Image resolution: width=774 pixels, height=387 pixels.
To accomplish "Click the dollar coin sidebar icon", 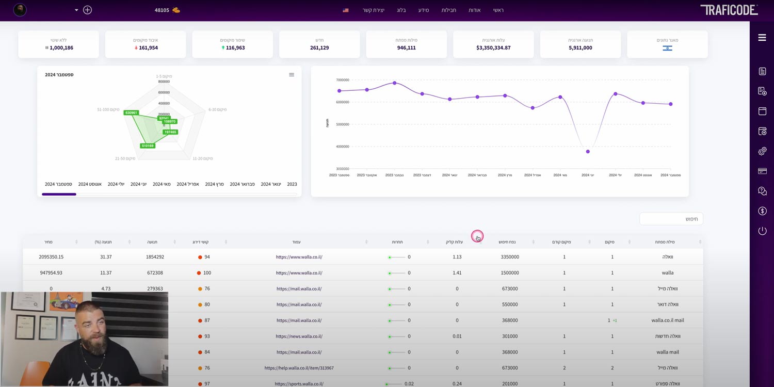I will pyautogui.click(x=762, y=211).
